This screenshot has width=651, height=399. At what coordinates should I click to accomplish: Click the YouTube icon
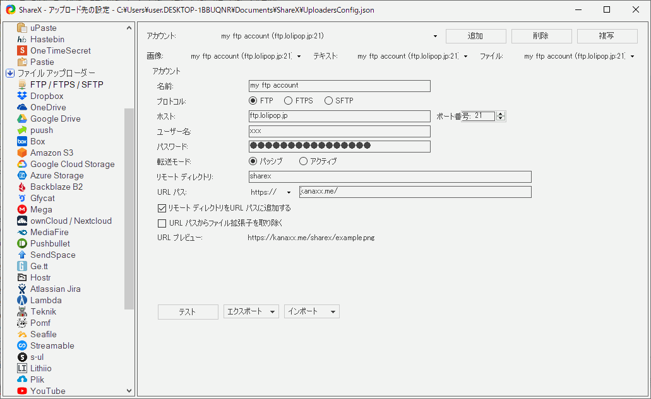(22, 391)
